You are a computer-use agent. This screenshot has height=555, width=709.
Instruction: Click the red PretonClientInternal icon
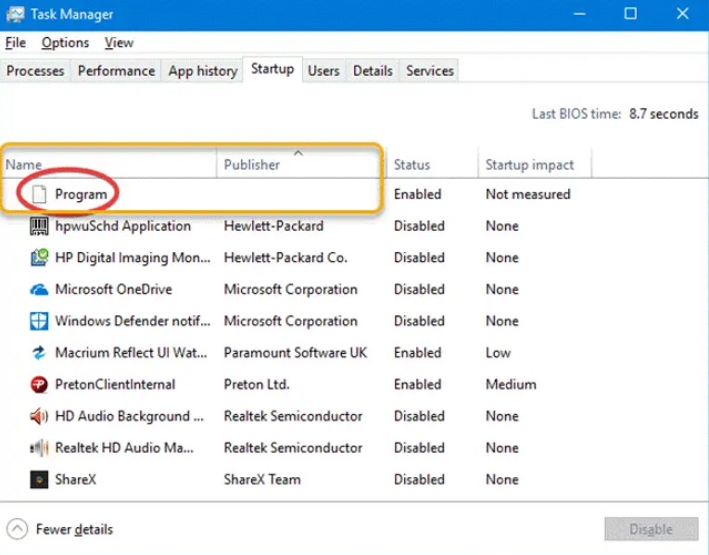click(x=39, y=385)
